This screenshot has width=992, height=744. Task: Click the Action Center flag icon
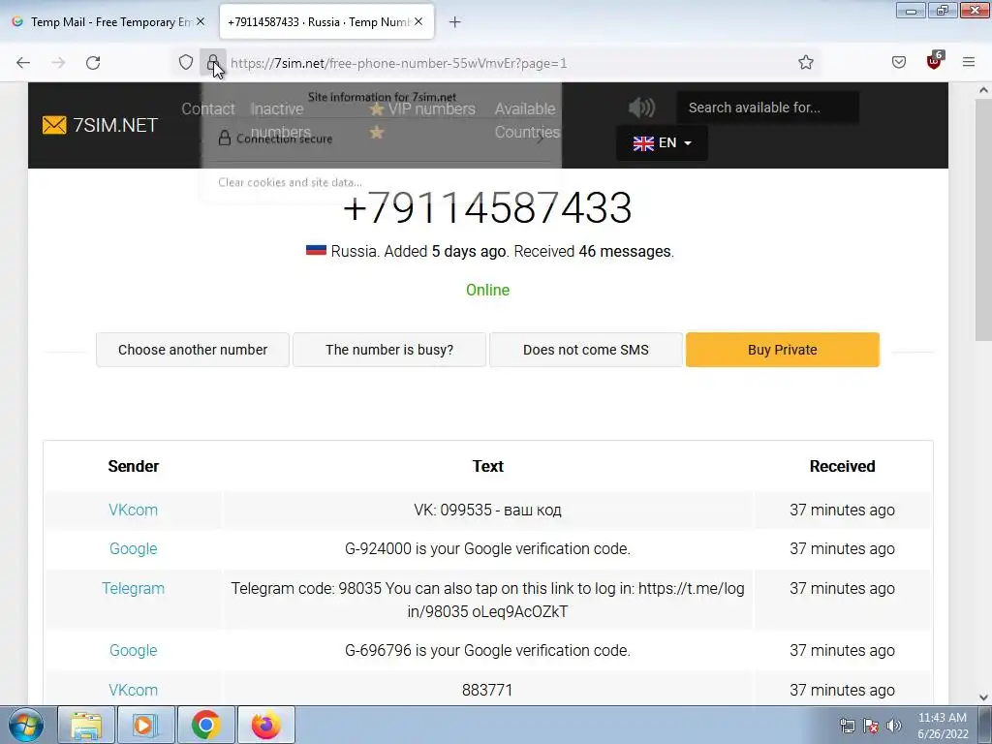pyautogui.click(x=871, y=726)
